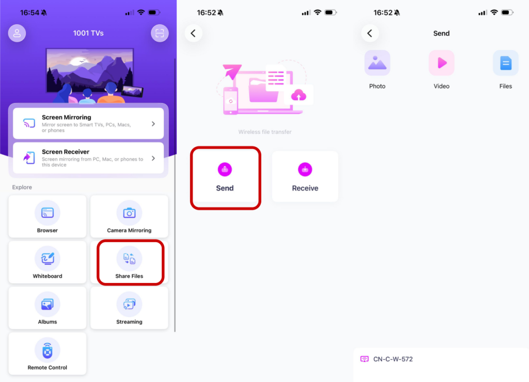Tap the Send button
Screen dimensions: 529x382
click(x=225, y=177)
